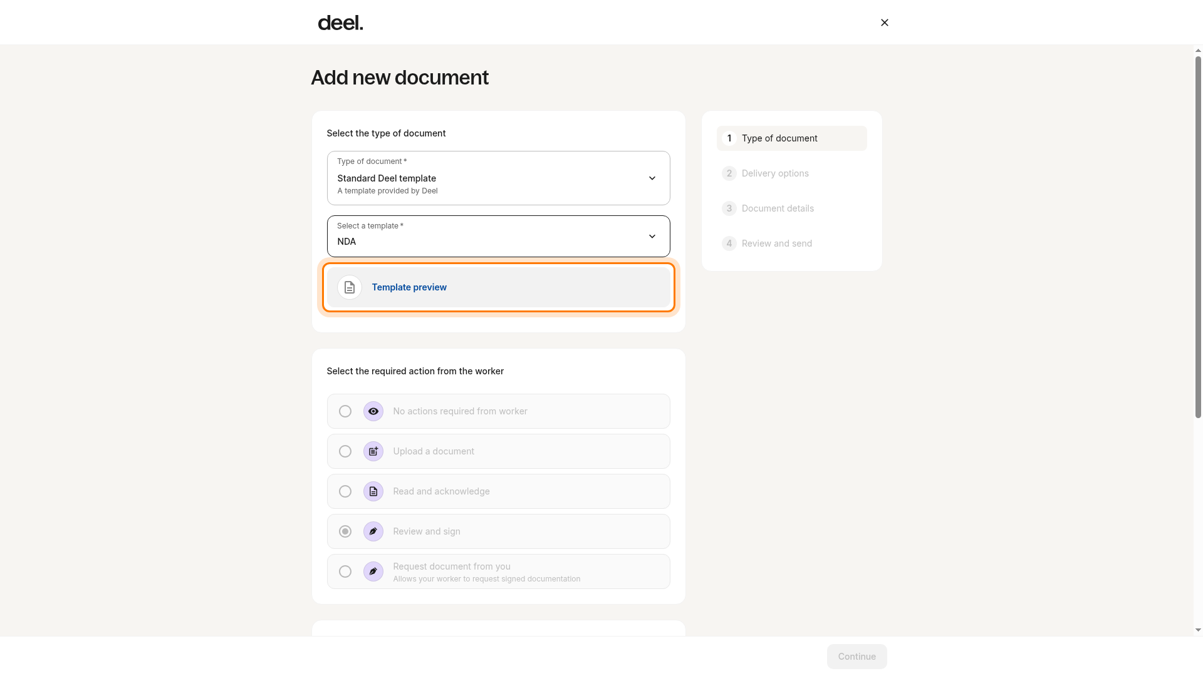
Task: Go to step 4 Review and send
Action: coord(791,243)
